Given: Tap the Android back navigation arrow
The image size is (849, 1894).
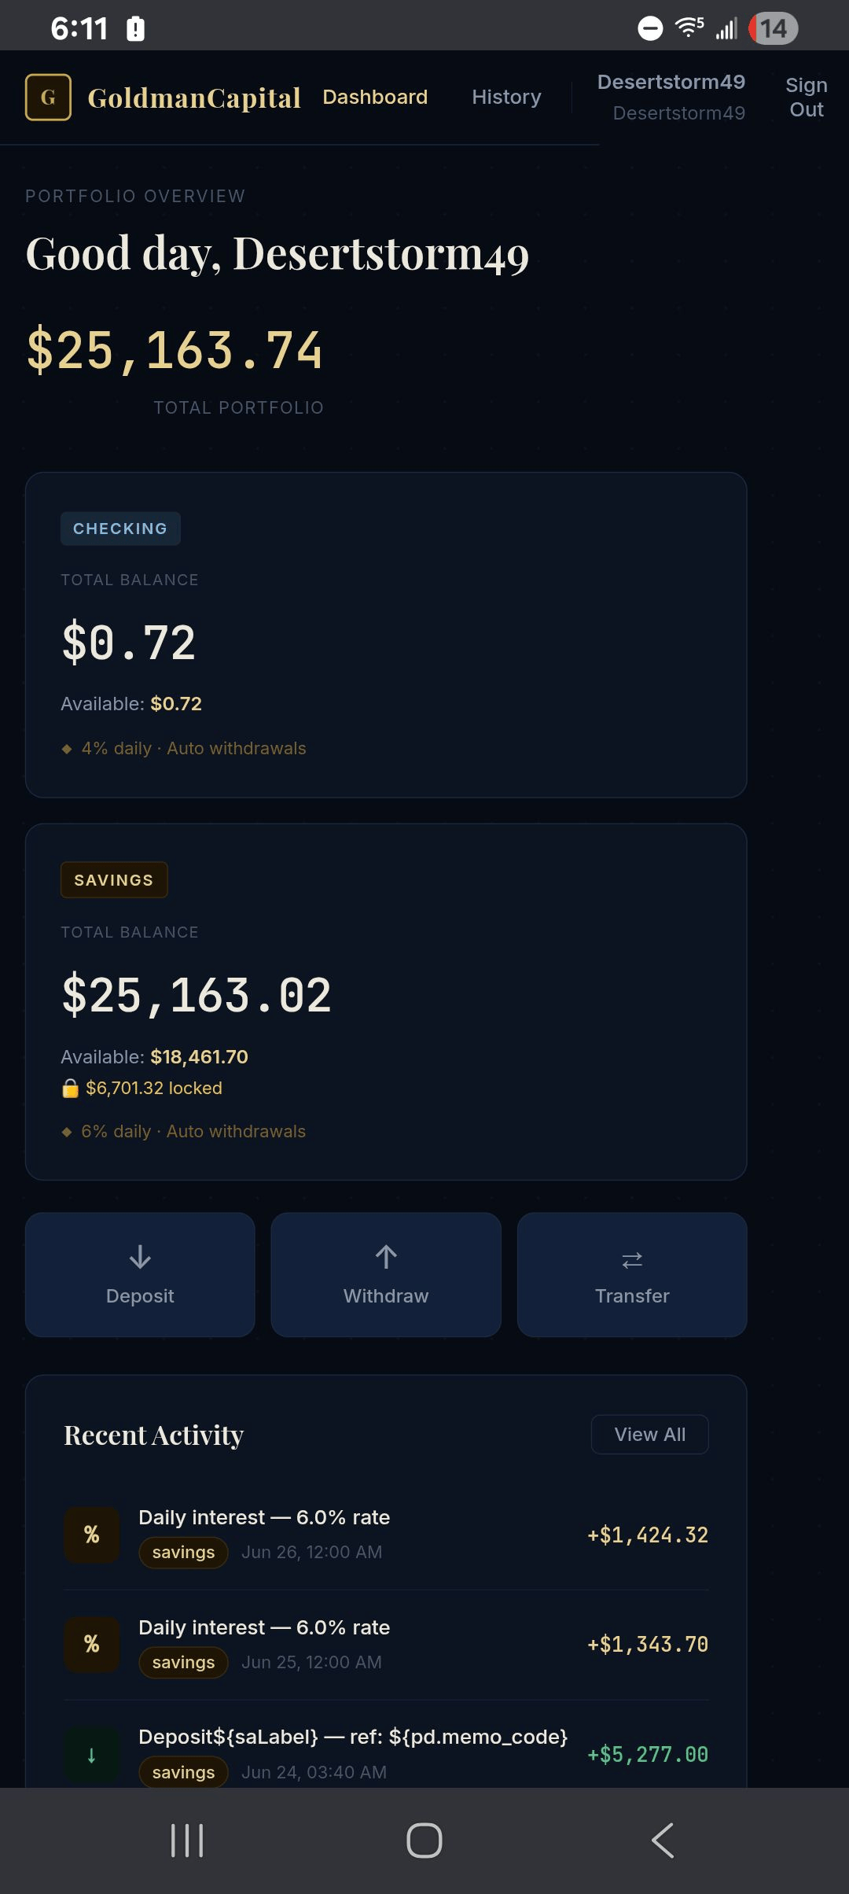Looking at the screenshot, I should coord(663,1841).
